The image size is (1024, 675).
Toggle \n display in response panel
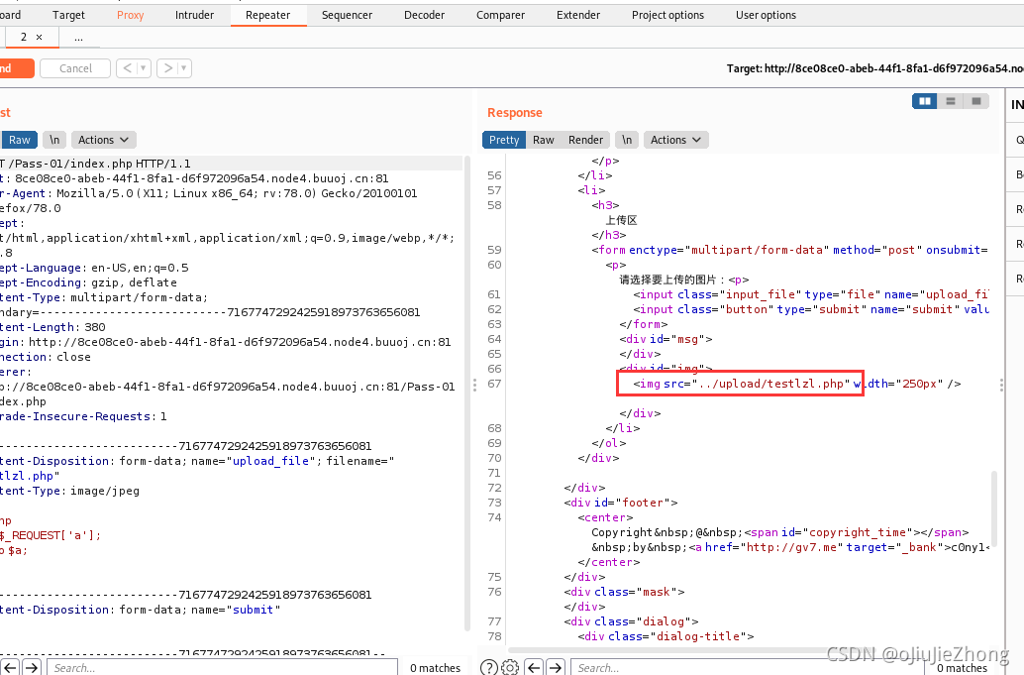626,140
